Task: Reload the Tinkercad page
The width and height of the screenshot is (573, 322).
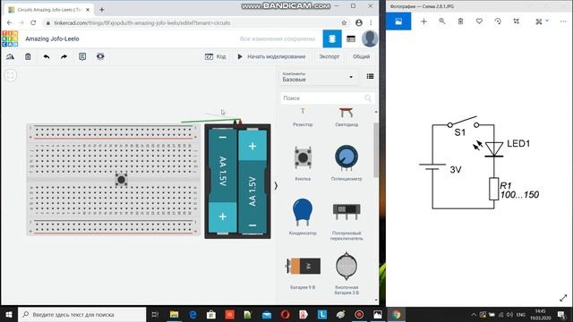Action: pyautogui.click(x=33, y=22)
